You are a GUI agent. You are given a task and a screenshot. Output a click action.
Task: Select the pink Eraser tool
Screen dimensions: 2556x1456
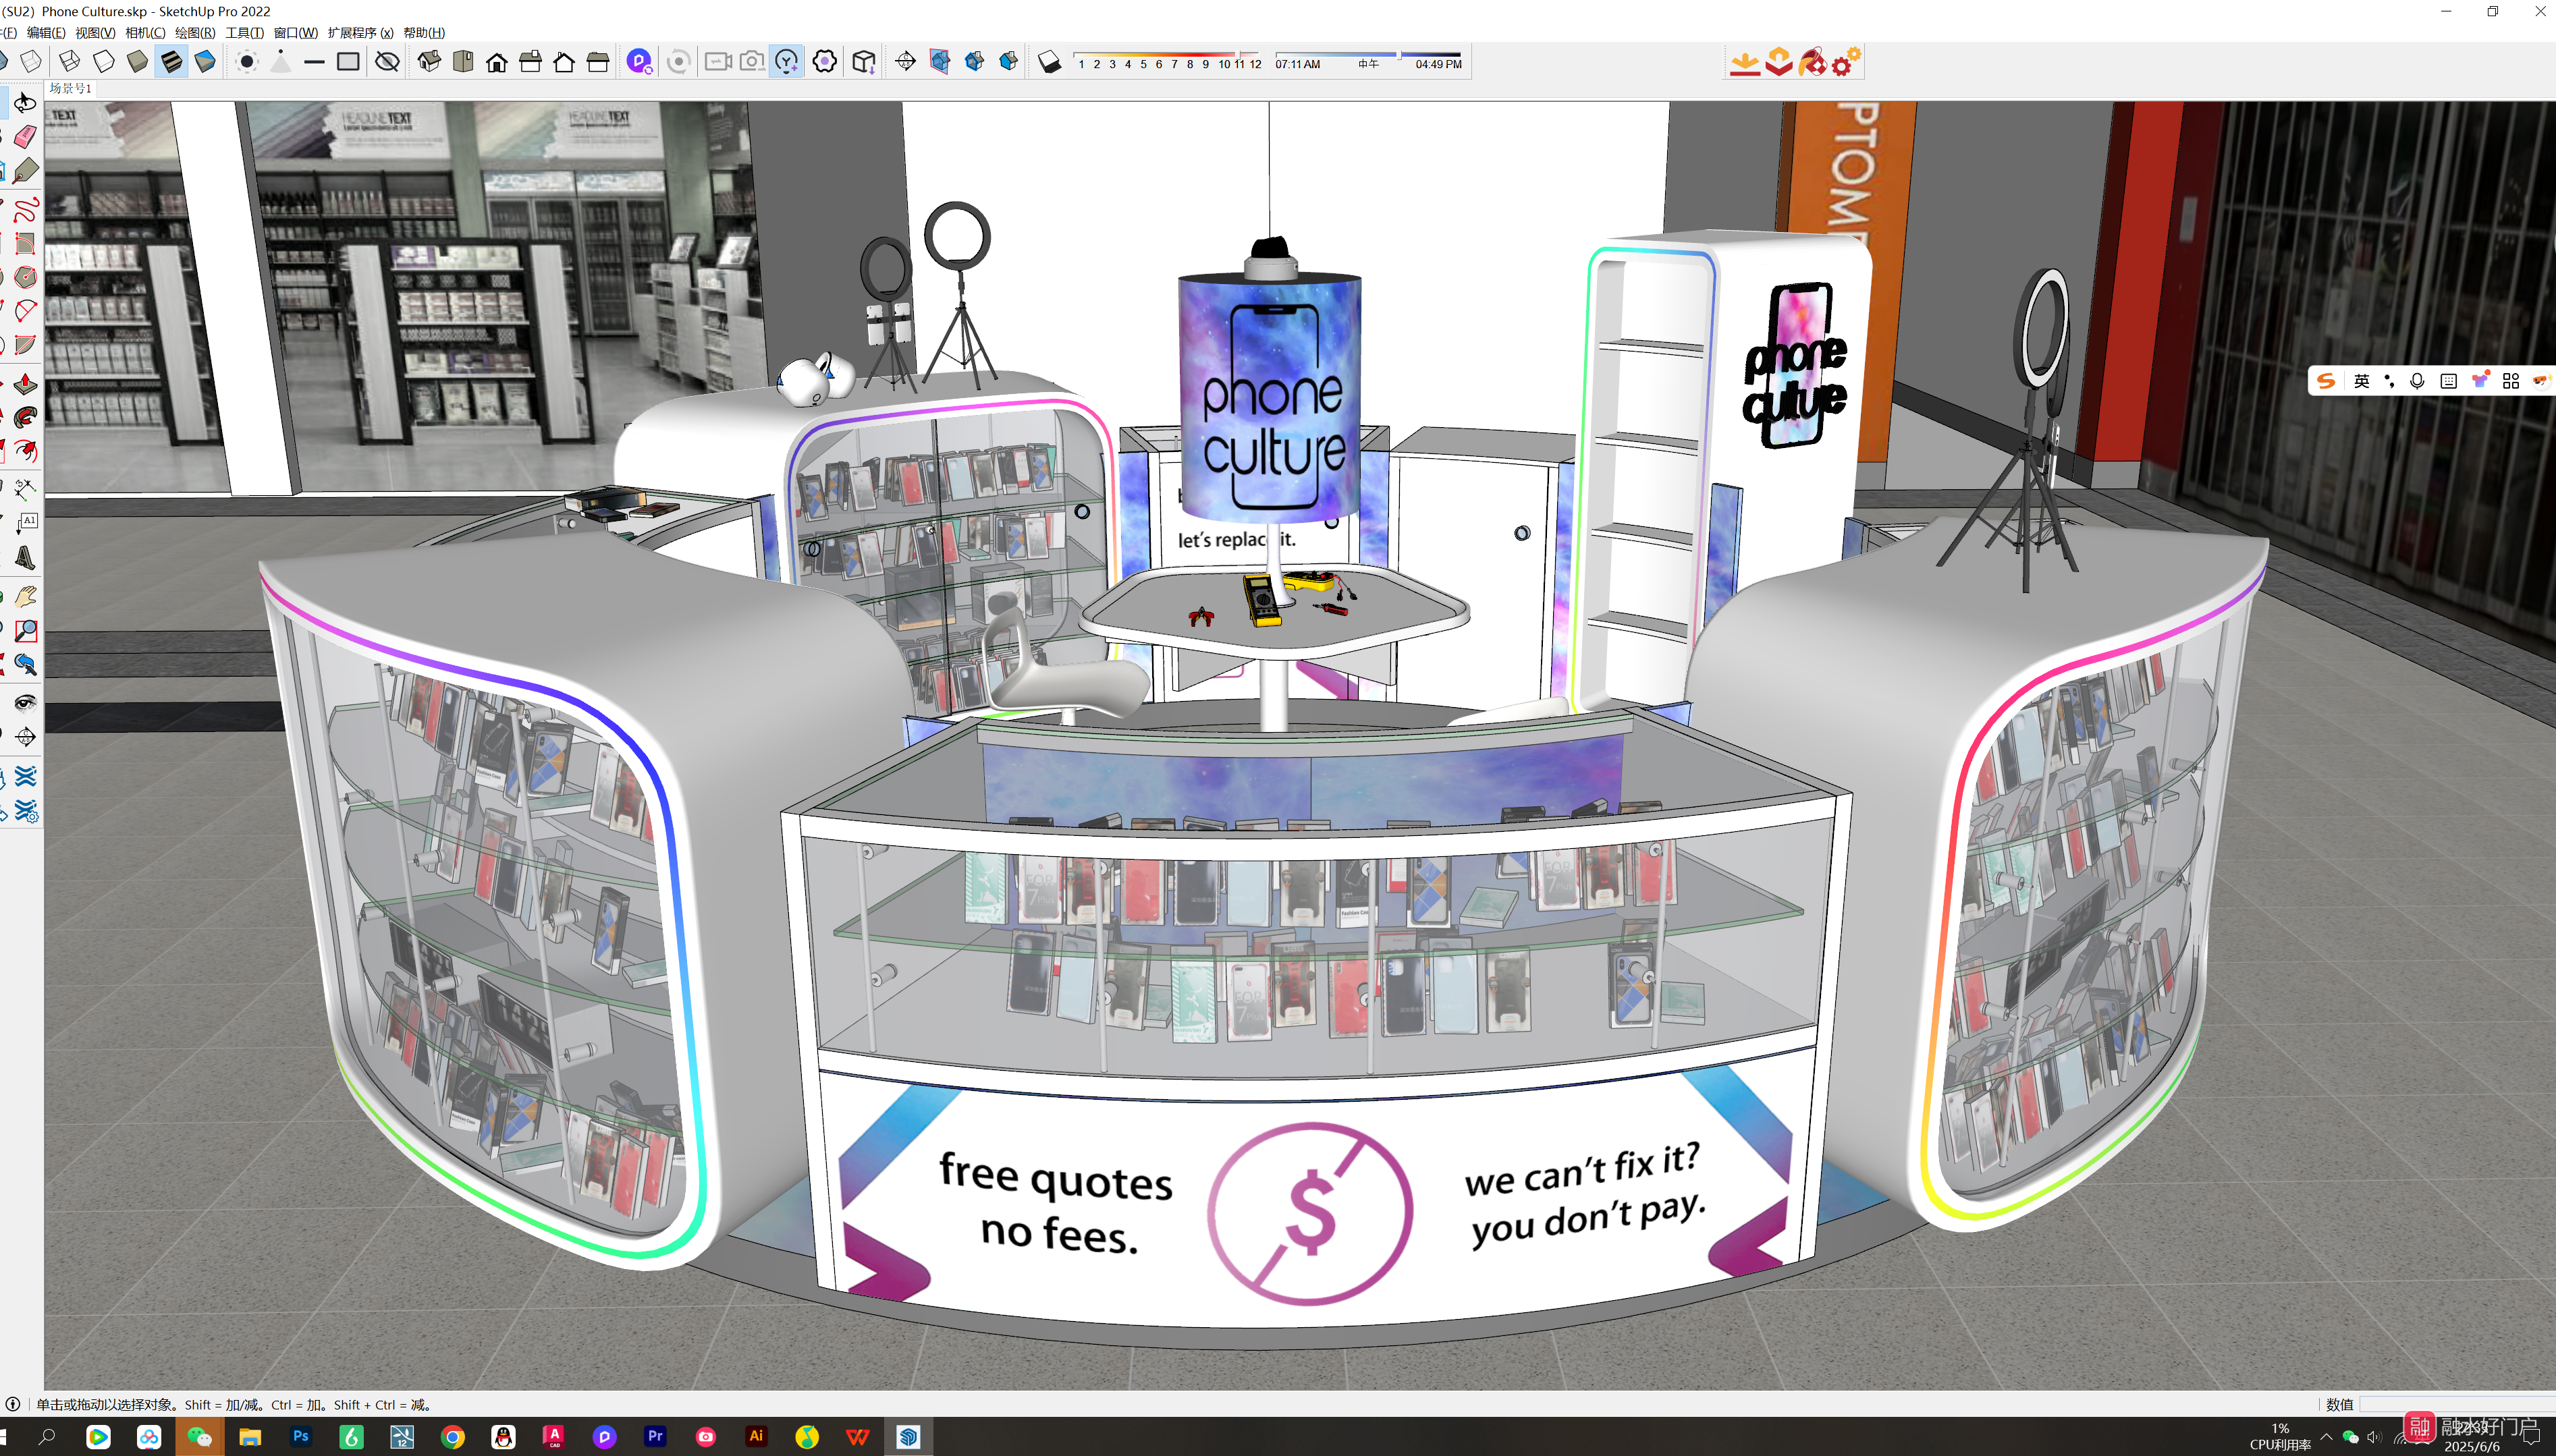pos(25,137)
